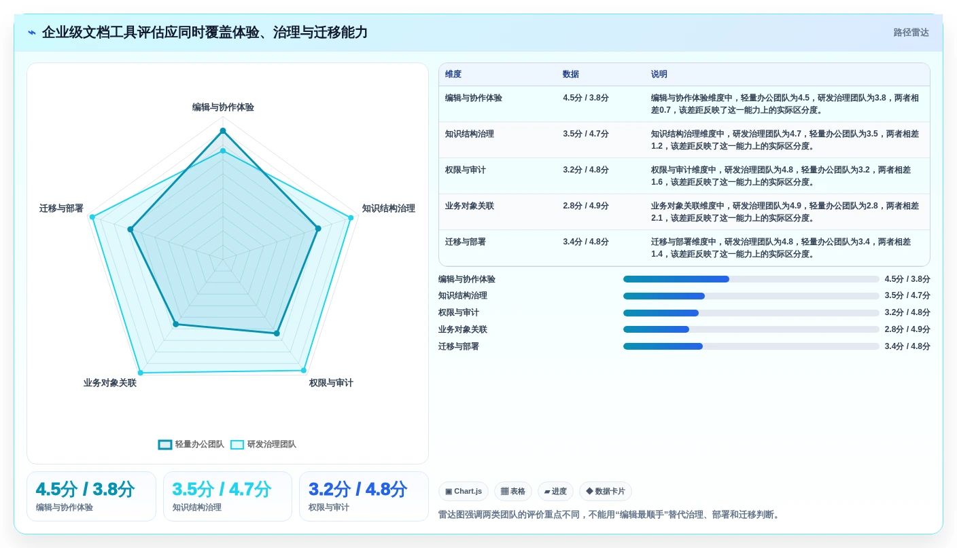957x548 pixels.
Task: Click the 业务对象关联 progress bar
Action: click(751, 329)
